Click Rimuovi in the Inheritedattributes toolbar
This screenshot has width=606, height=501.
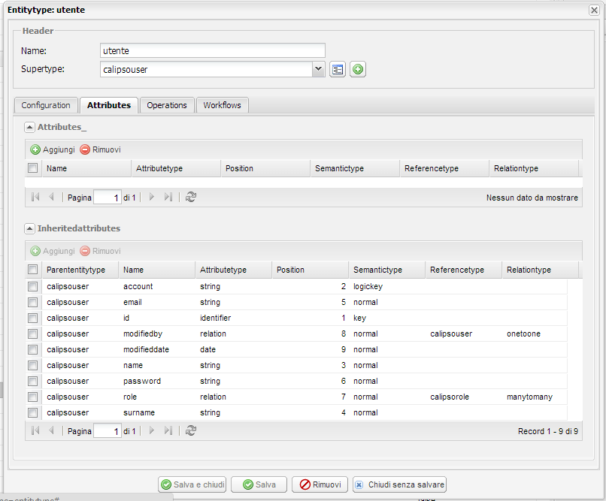point(100,251)
